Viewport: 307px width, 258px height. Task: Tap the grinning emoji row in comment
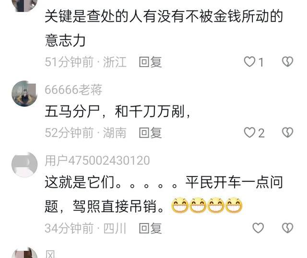pos(207,205)
